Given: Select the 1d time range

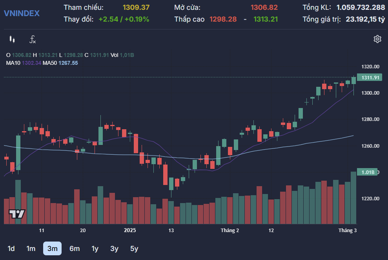Looking at the screenshot, I should 11,249.
